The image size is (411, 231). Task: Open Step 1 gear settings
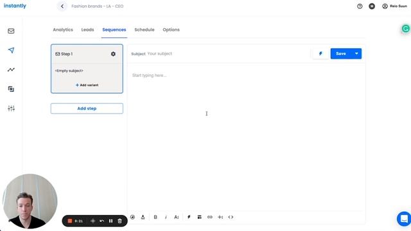[113, 54]
